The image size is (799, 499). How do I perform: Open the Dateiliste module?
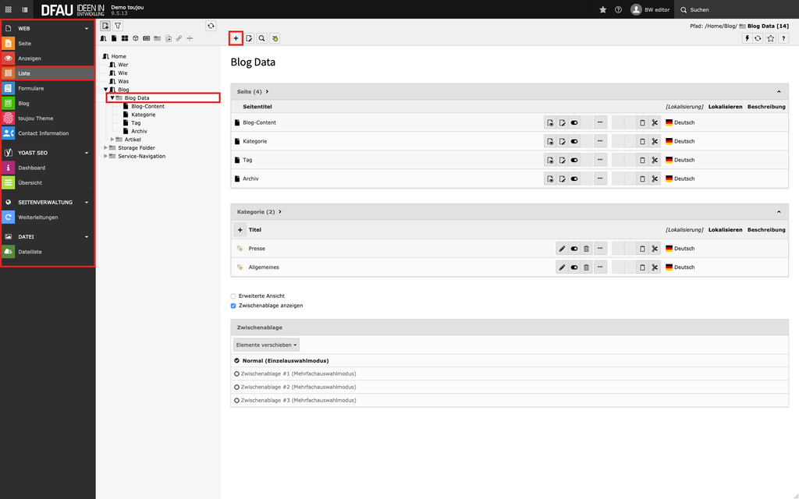[30, 252]
